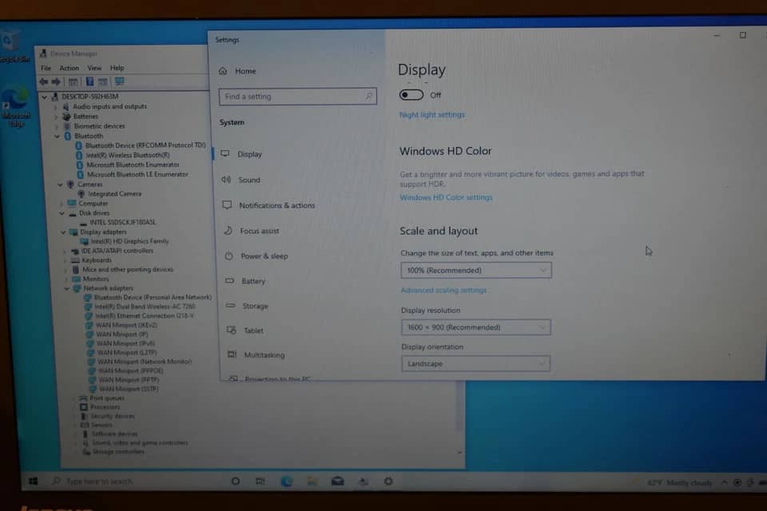
Task: Open Microsoft Edge desktop shortcut
Action: pyautogui.click(x=16, y=107)
